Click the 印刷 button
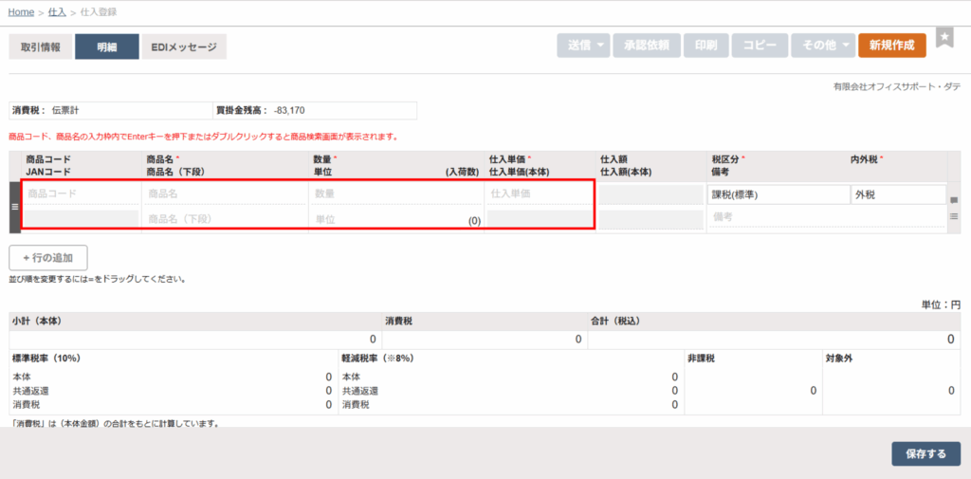 (x=705, y=46)
